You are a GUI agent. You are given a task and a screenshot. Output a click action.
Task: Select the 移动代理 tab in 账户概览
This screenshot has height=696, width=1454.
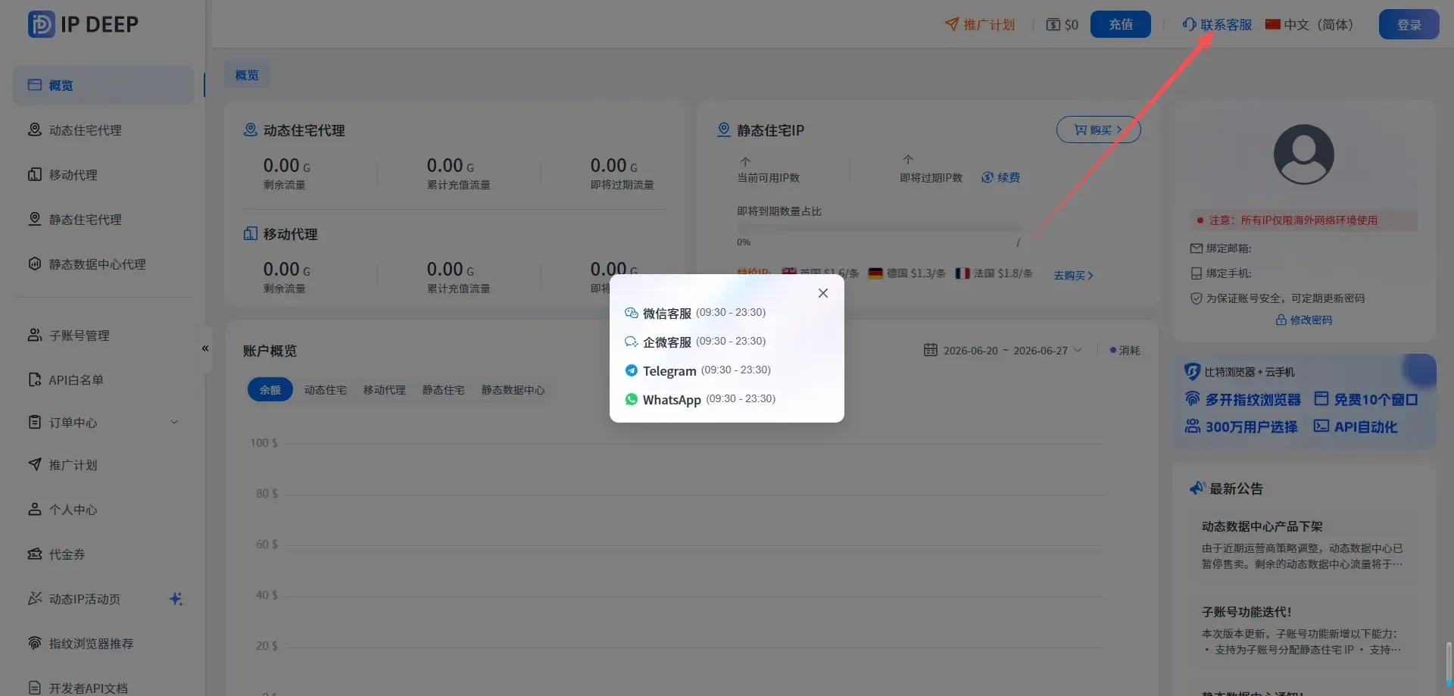(x=385, y=389)
